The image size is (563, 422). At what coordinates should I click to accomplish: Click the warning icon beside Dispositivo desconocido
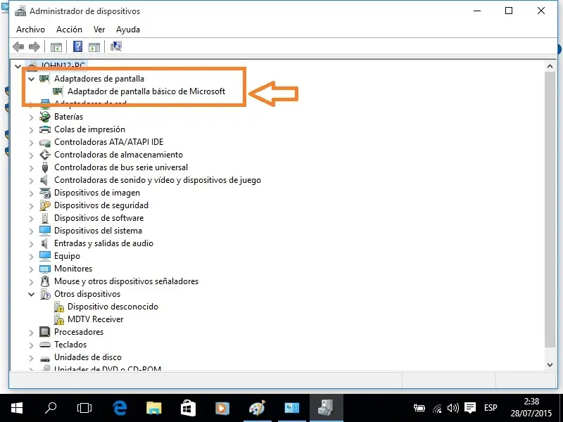58,307
